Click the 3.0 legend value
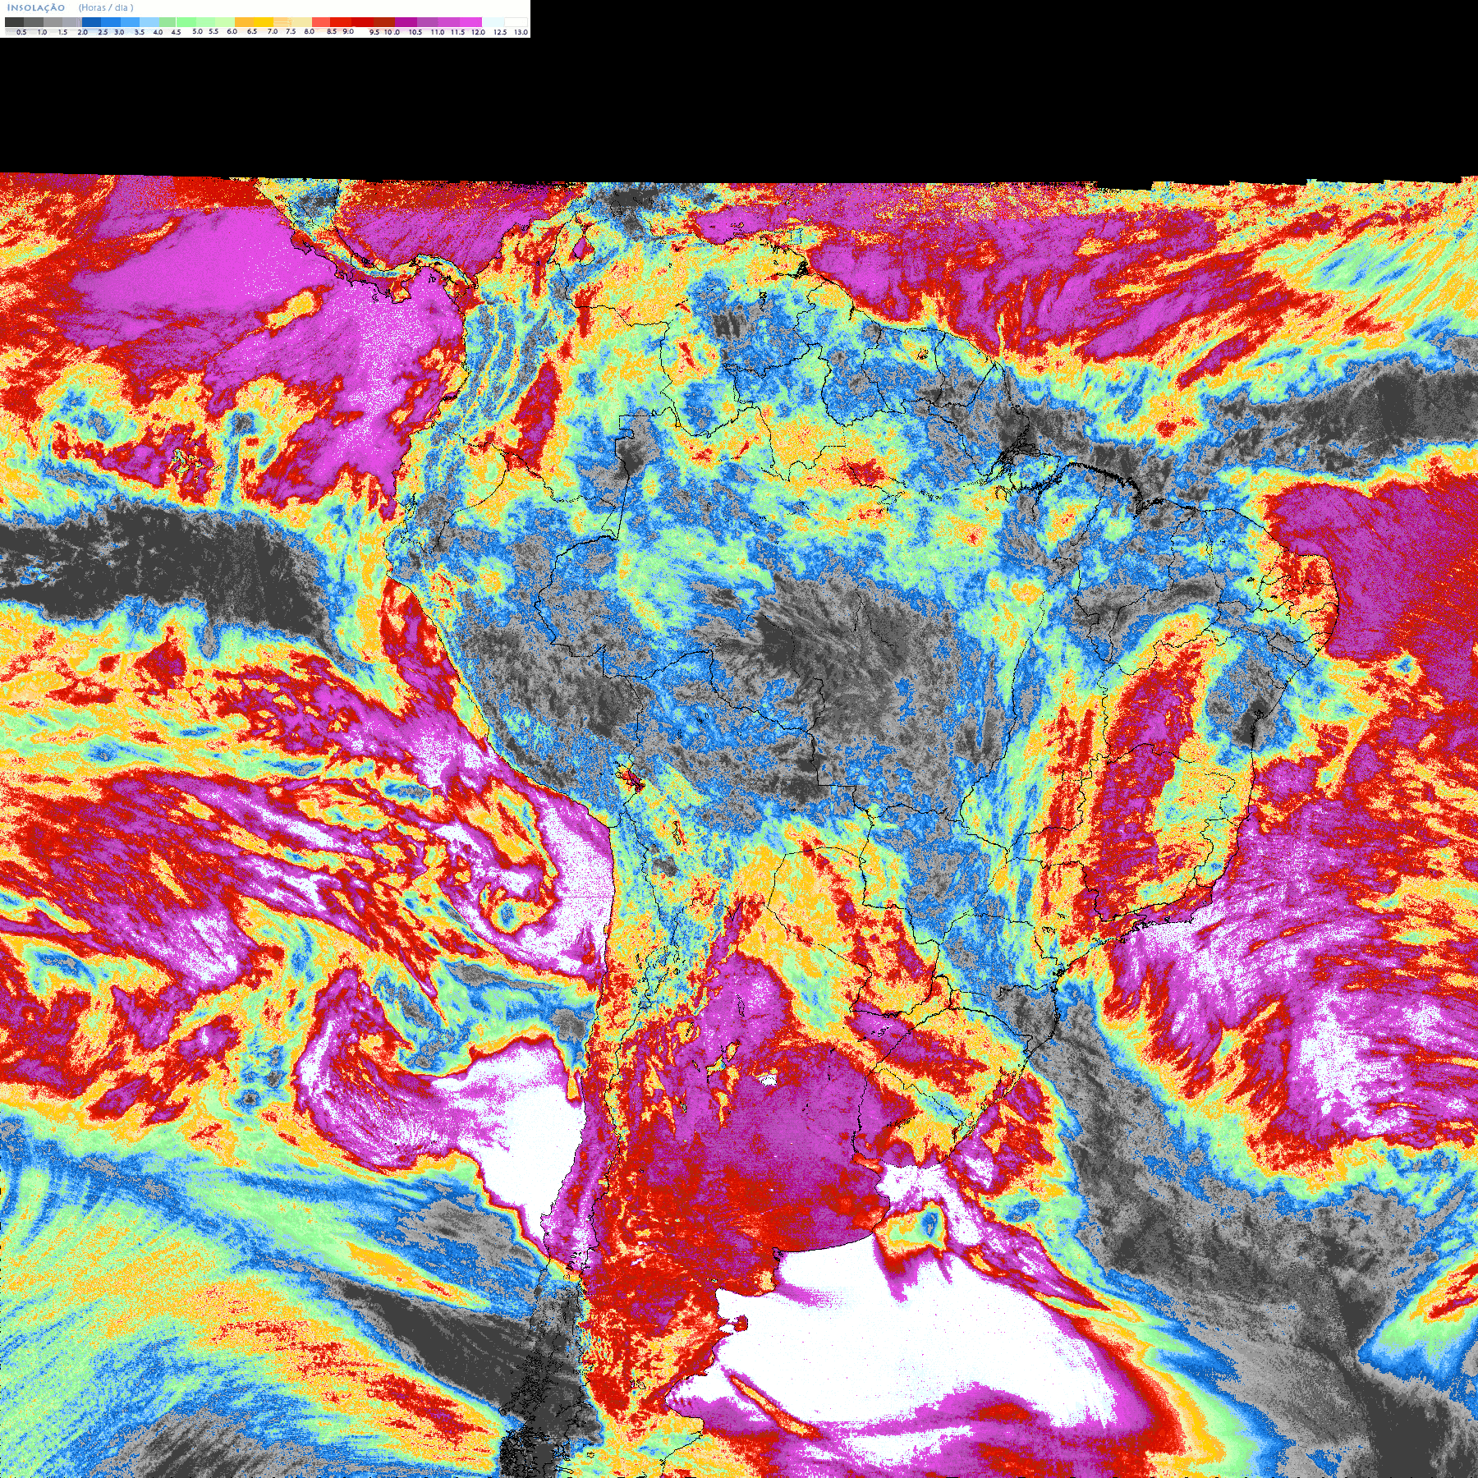Viewport: 1478px width, 1478px height. (x=119, y=32)
